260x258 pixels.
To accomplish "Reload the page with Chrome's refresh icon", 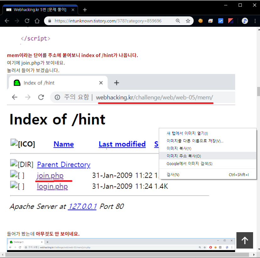I will coord(27,21).
